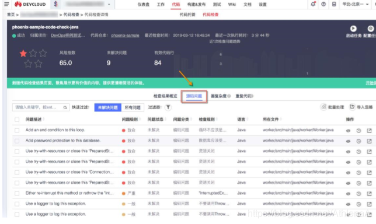The image size is (376, 224).
Task: Check the 'Add password protection' row
Action: pos(17,141)
